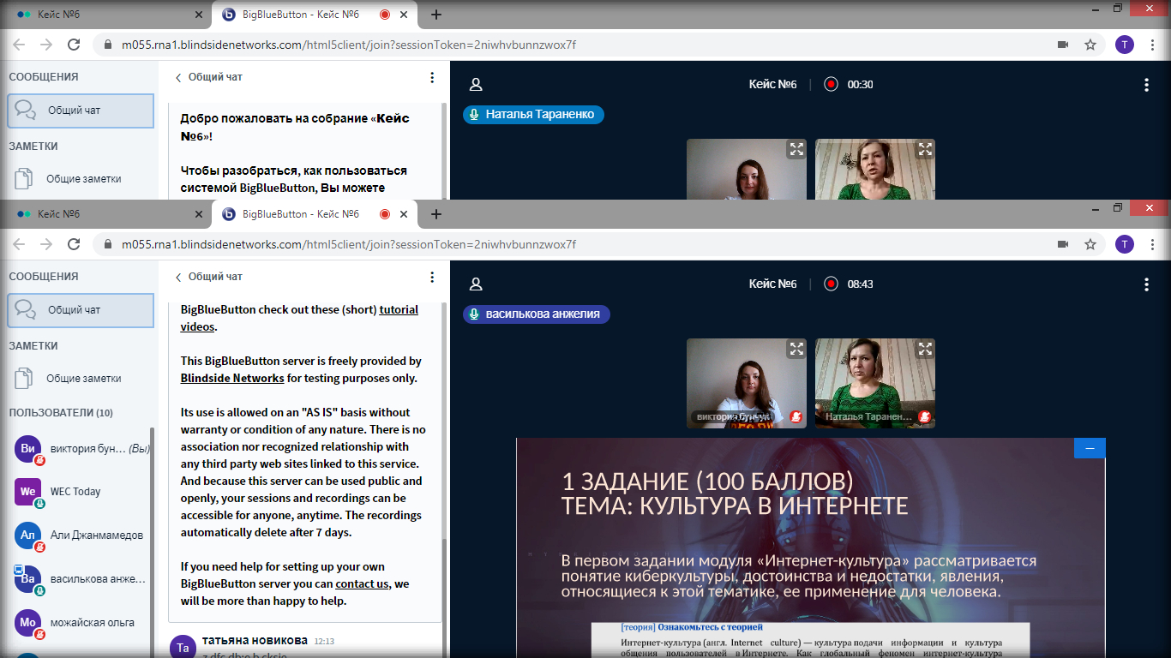Image resolution: width=1171 pixels, height=658 pixels.
Task: Click the camera icon in the address bar
Action: coord(1063,244)
